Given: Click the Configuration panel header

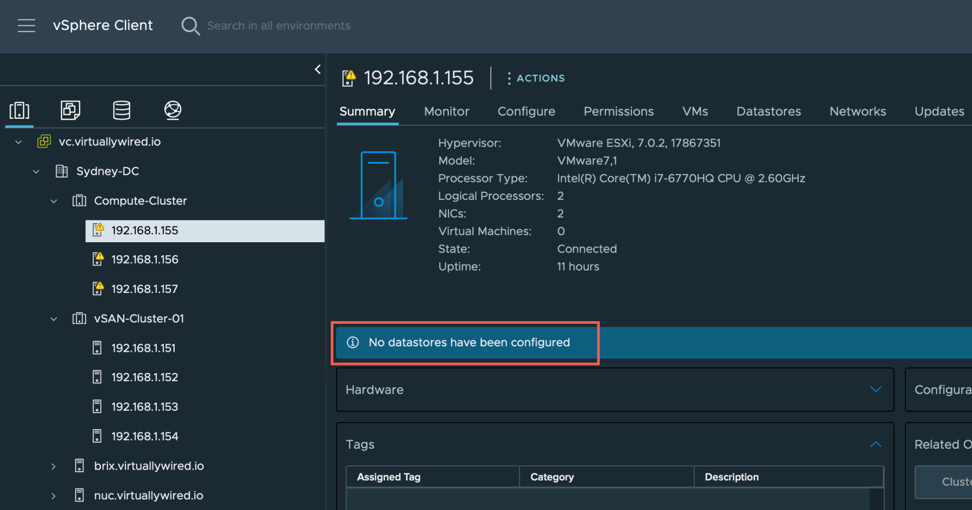Looking at the screenshot, I should click(x=939, y=390).
